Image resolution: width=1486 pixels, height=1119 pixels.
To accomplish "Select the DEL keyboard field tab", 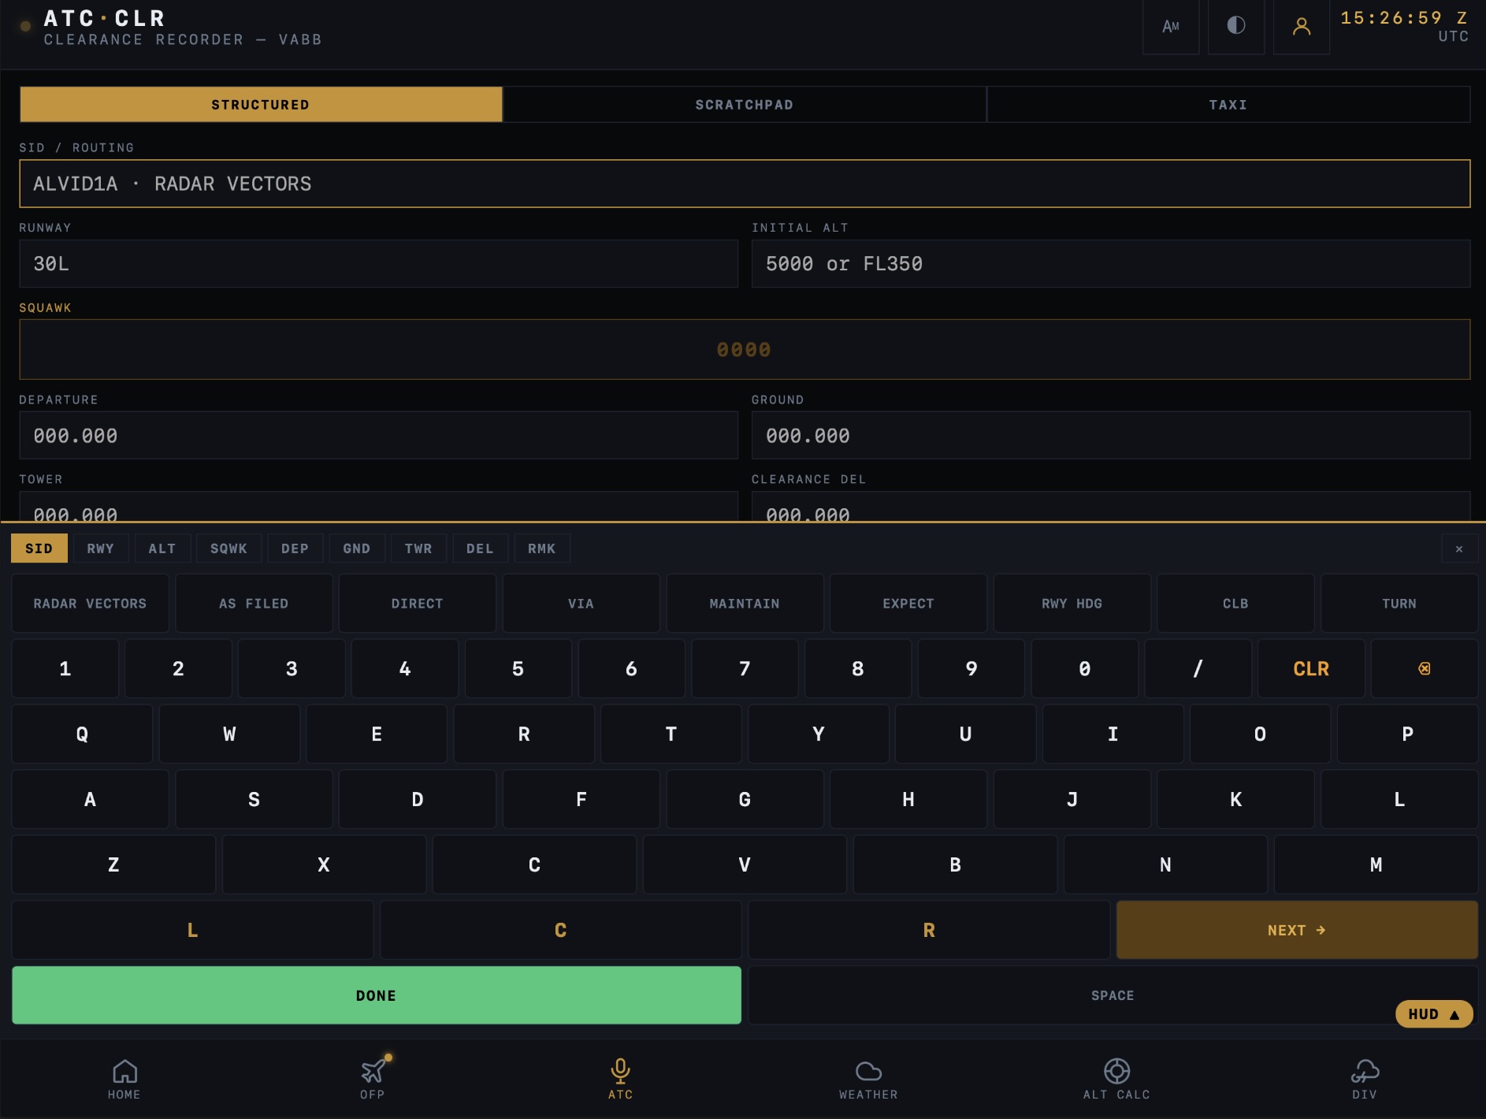I will click(x=480, y=548).
